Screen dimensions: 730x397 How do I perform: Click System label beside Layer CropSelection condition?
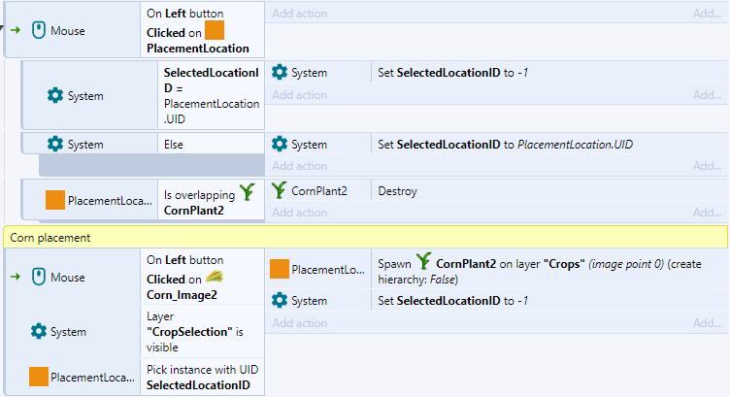[x=68, y=332]
